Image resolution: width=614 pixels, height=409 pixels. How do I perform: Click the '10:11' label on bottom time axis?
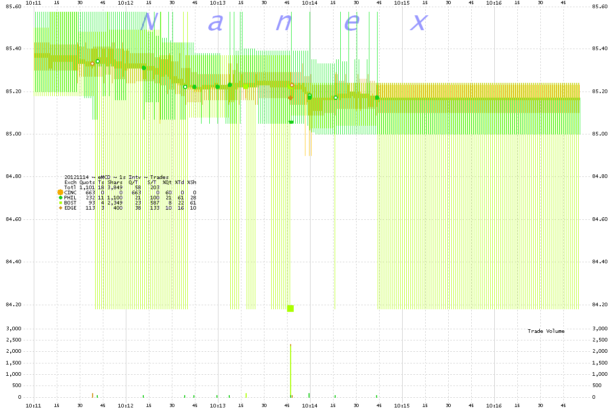[34, 405]
